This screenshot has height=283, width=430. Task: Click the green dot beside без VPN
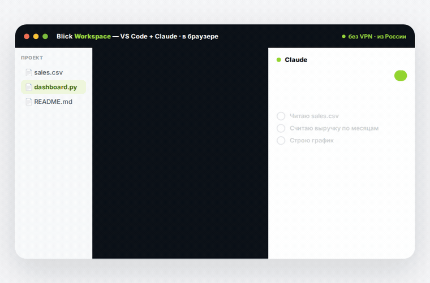(343, 36)
